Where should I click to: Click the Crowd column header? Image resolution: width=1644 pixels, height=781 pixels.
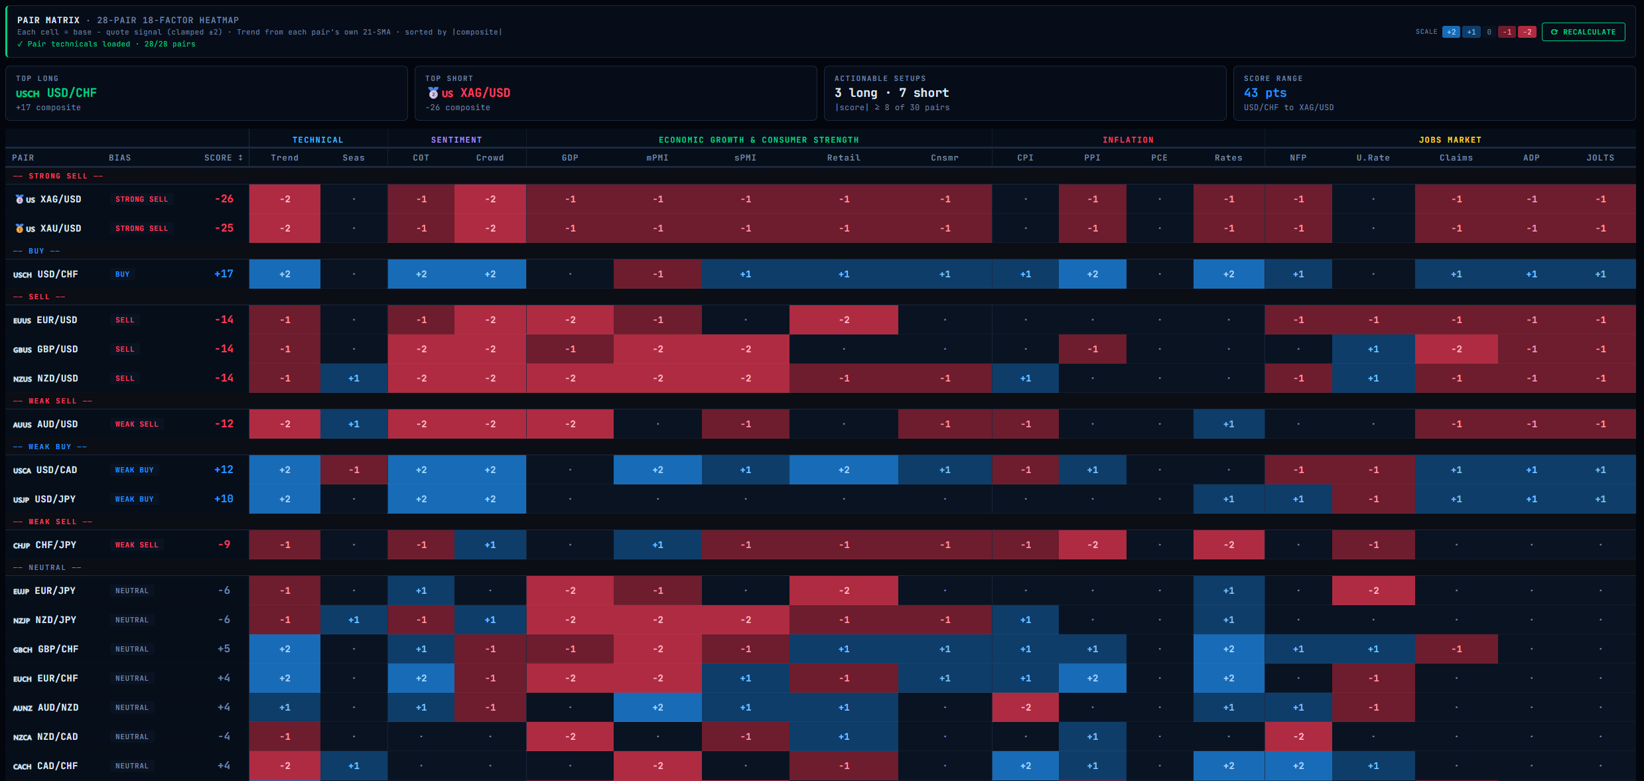[x=490, y=158]
